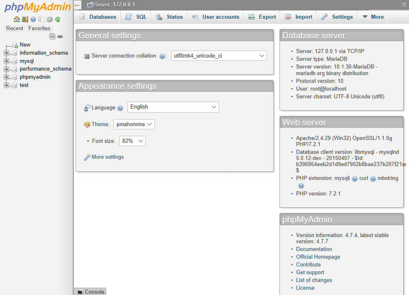Click the Recent button
The height and width of the screenshot is (295, 409).
(x=15, y=29)
